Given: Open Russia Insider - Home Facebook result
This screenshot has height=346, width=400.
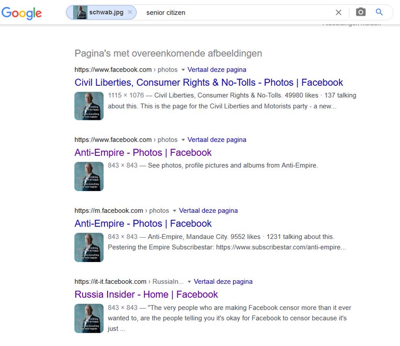Looking at the screenshot, I should 146,294.
